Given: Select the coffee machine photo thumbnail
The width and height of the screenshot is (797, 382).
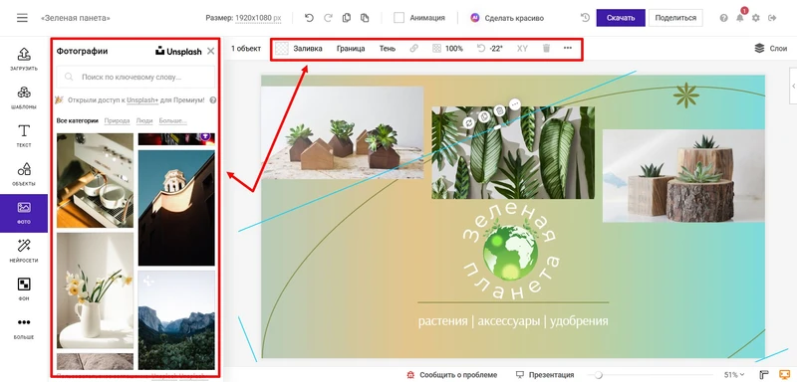Looking at the screenshot, I should pos(95,181).
